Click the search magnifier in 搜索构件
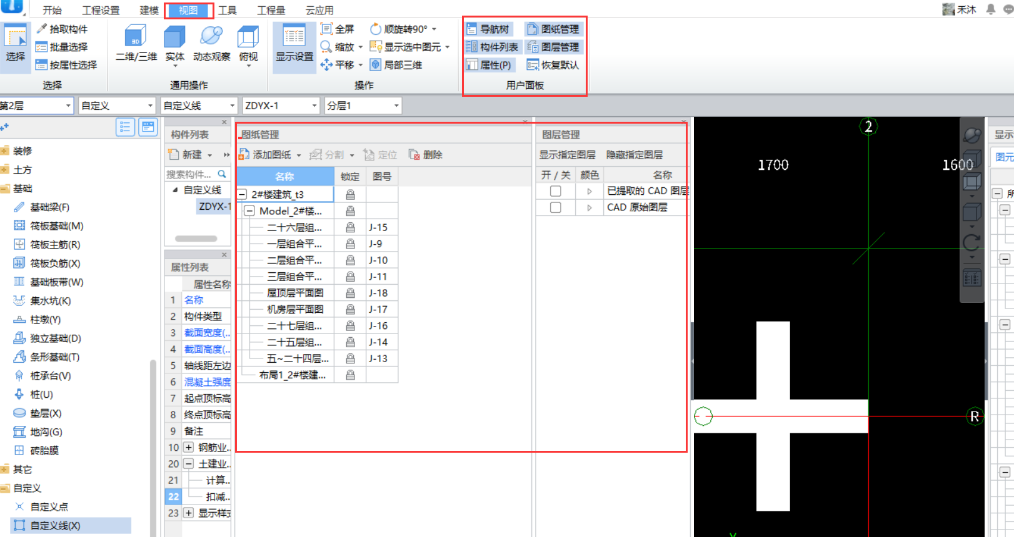1014x537 pixels. pos(222,174)
